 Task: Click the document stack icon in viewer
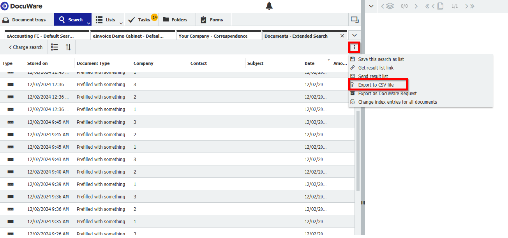[x=390, y=6]
